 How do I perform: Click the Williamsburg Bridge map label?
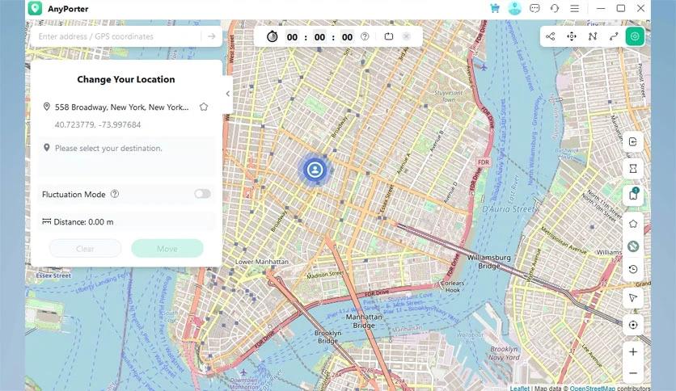489,262
